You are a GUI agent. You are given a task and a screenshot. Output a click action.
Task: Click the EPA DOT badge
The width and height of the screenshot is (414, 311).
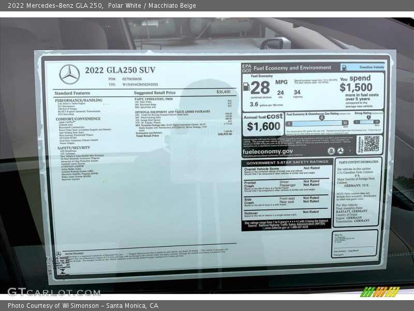[x=247, y=68]
